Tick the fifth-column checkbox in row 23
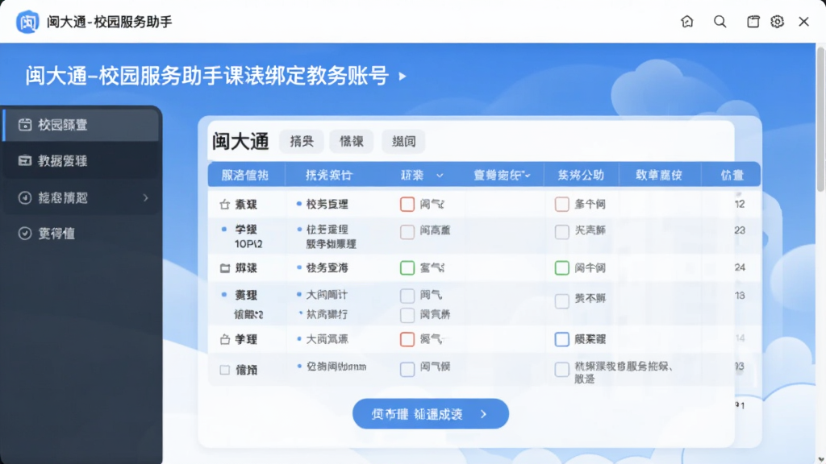Viewport: 826px width, 464px height. (562, 232)
